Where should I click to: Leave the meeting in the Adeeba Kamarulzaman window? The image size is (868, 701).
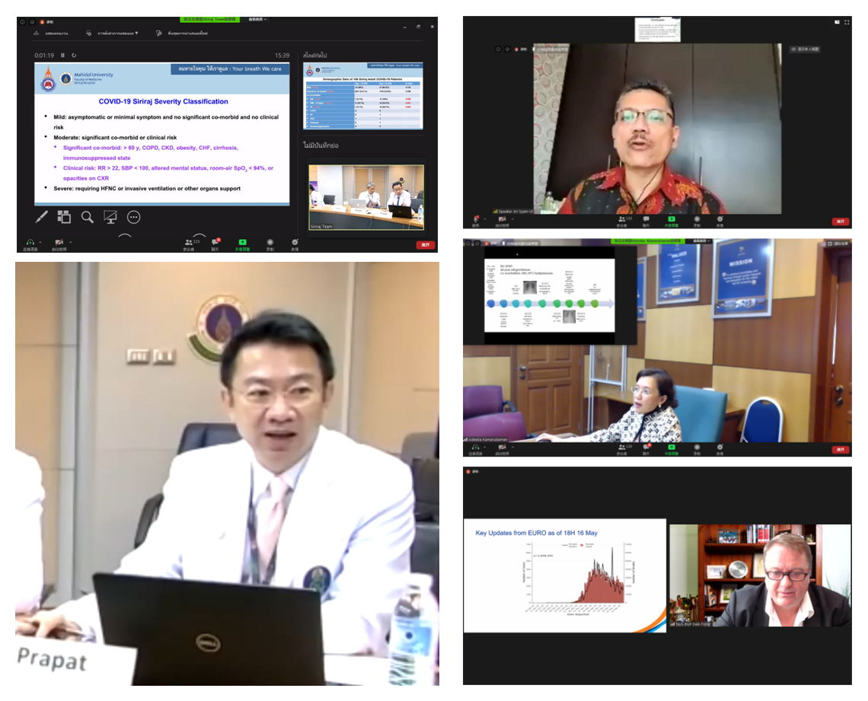pyautogui.click(x=841, y=449)
